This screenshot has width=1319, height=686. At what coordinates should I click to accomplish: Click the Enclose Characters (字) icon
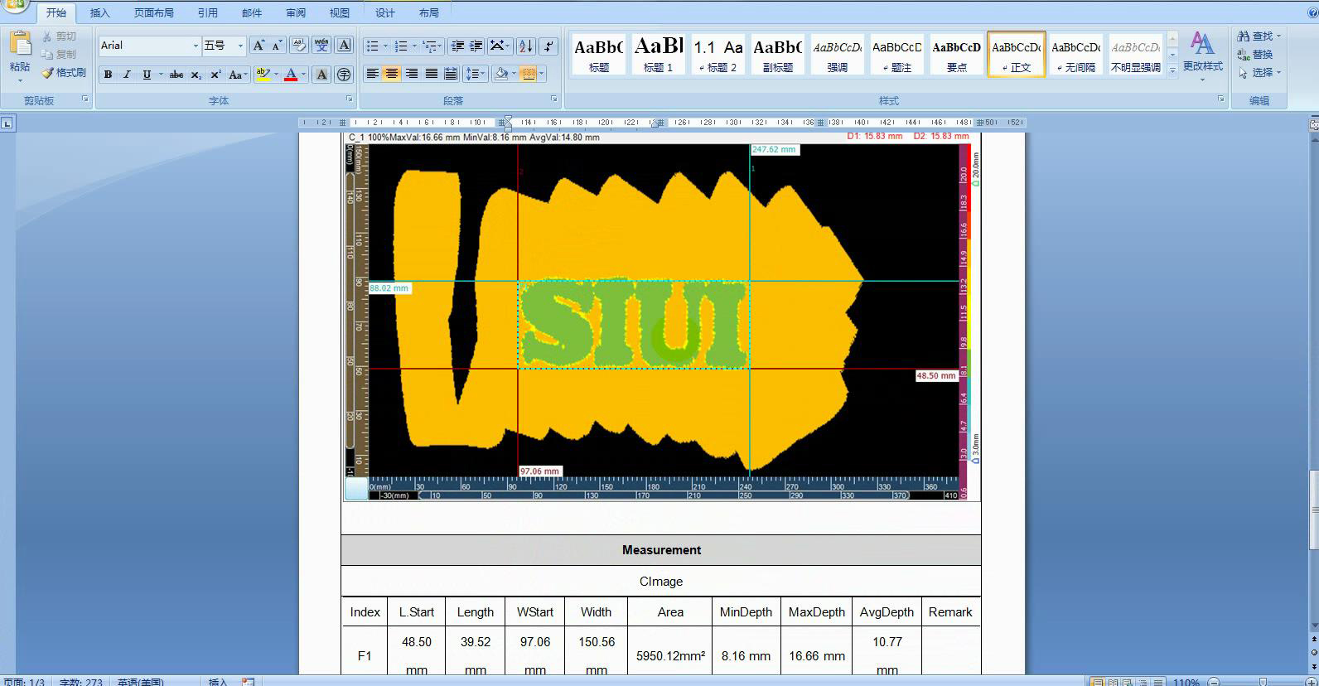coord(344,75)
